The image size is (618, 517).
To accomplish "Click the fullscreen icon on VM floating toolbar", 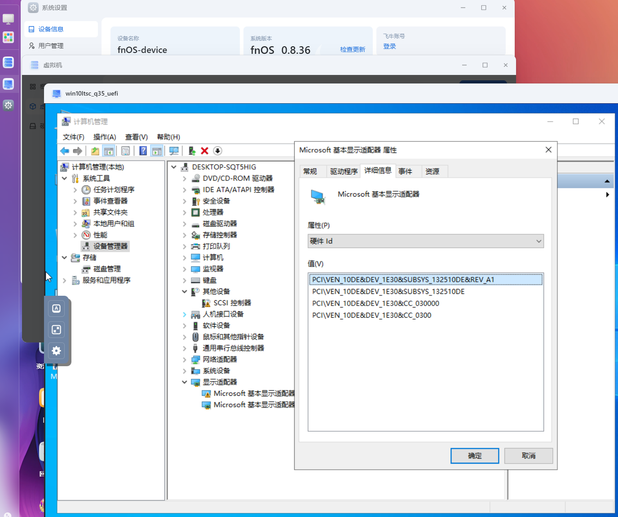I will pyautogui.click(x=56, y=330).
